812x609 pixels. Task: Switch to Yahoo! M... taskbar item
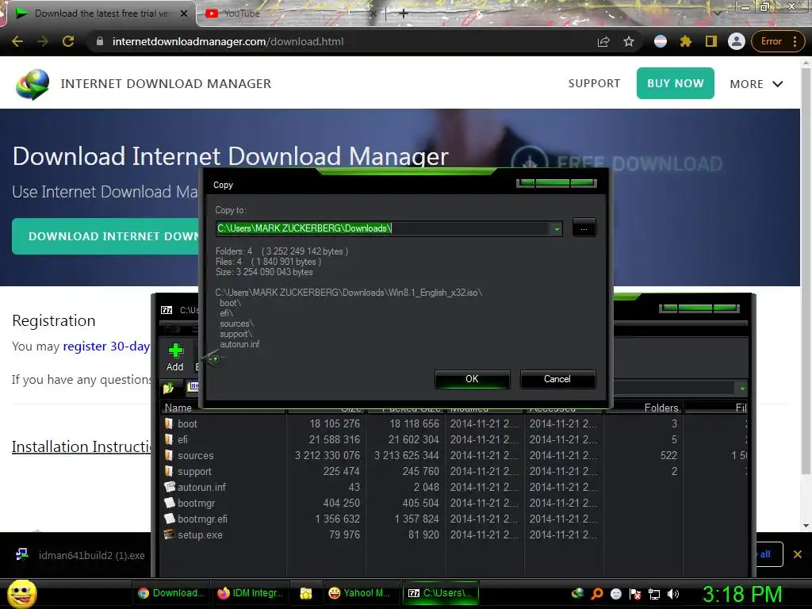pos(359,593)
